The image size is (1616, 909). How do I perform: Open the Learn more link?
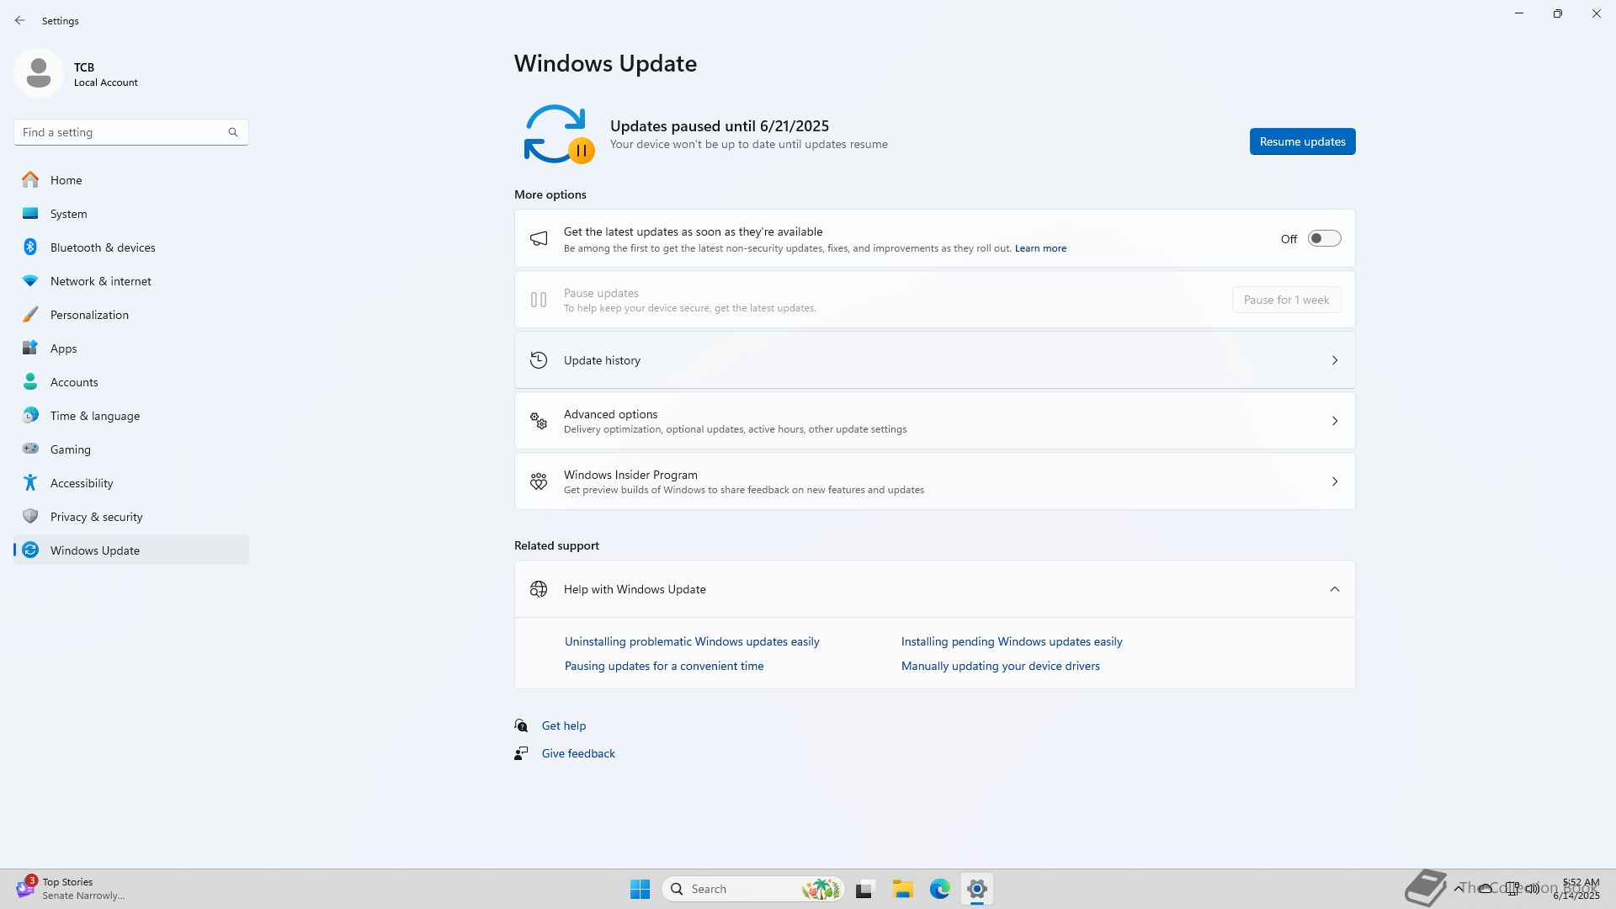(x=1040, y=248)
